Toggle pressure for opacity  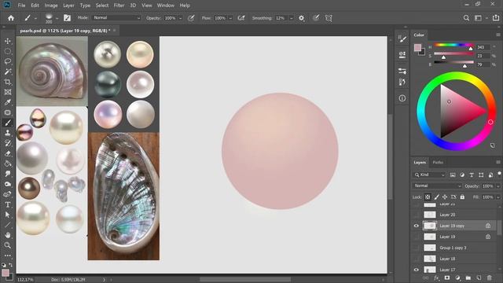click(191, 18)
